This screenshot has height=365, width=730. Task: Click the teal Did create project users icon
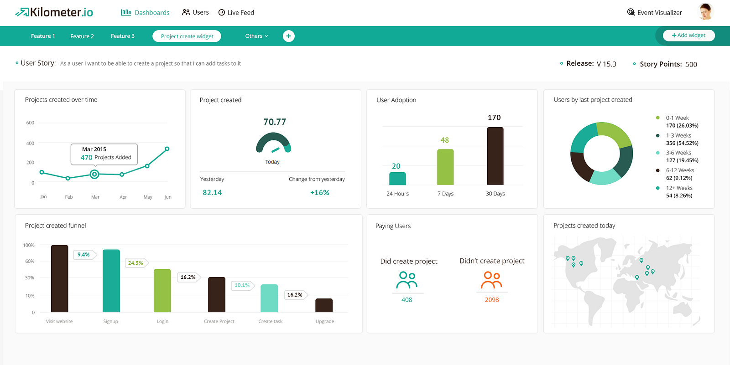tap(407, 280)
